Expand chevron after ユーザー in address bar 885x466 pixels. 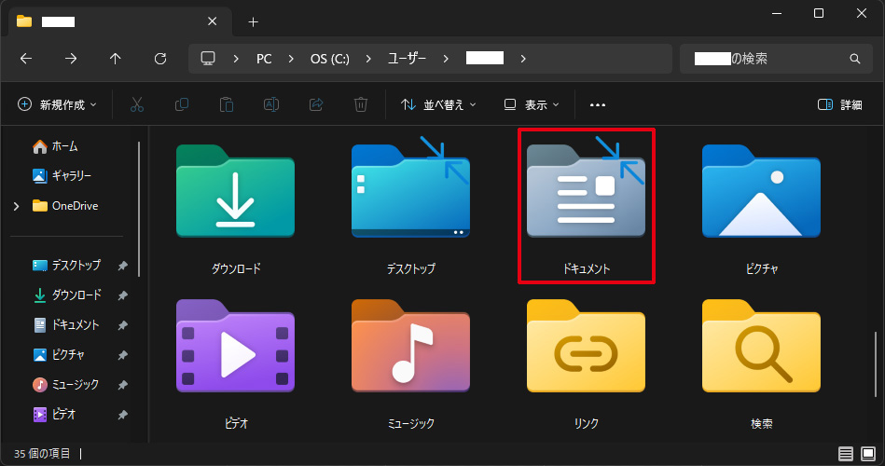(446, 59)
